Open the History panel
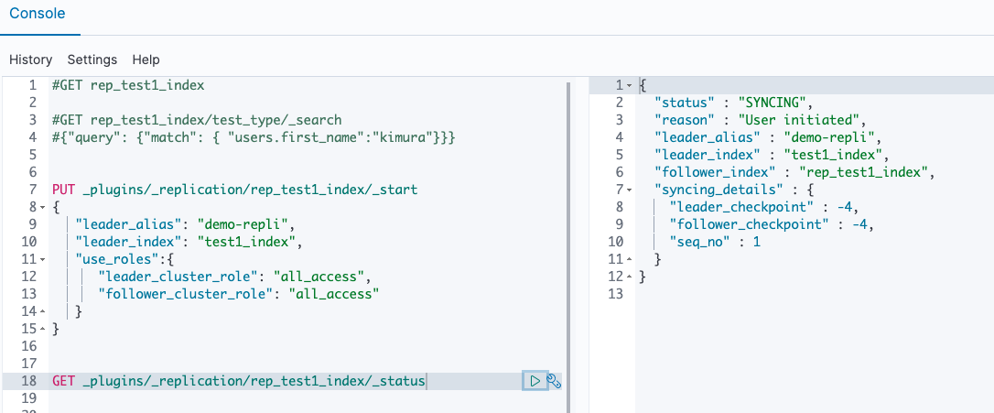 click(30, 60)
